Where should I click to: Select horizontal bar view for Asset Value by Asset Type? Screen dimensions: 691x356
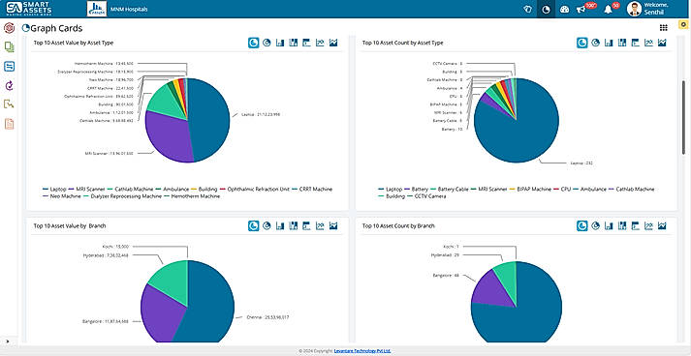[x=306, y=43]
